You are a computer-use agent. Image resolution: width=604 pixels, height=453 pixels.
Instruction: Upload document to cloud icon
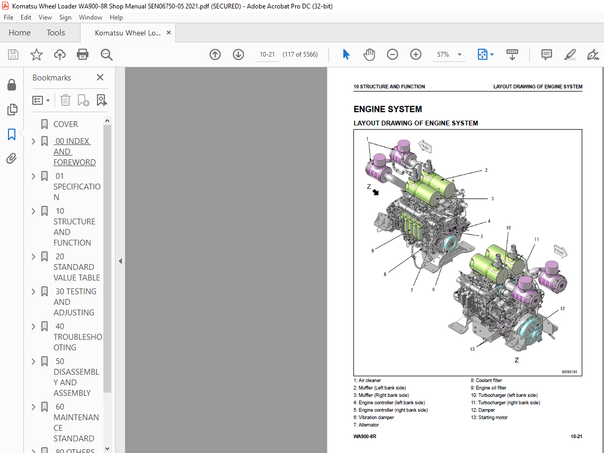coord(60,55)
